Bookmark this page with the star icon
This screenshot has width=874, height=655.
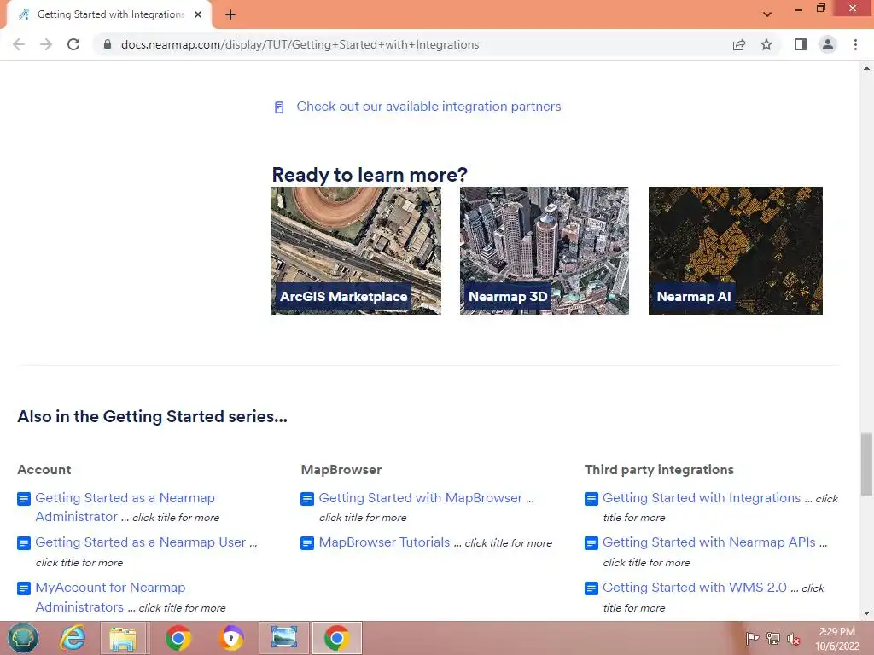766,44
